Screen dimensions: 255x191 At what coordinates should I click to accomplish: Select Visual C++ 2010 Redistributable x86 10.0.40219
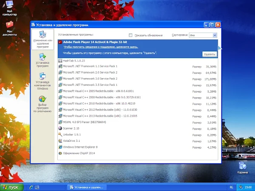pos(138,104)
